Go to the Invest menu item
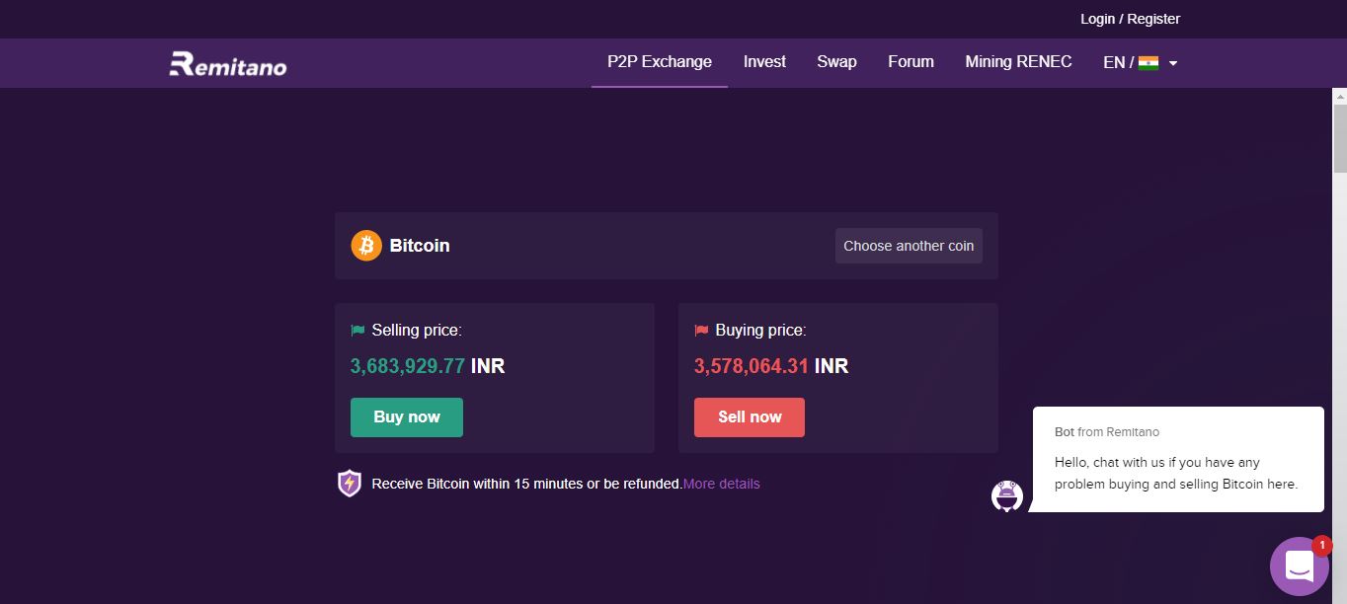The image size is (1347, 604). point(764,62)
